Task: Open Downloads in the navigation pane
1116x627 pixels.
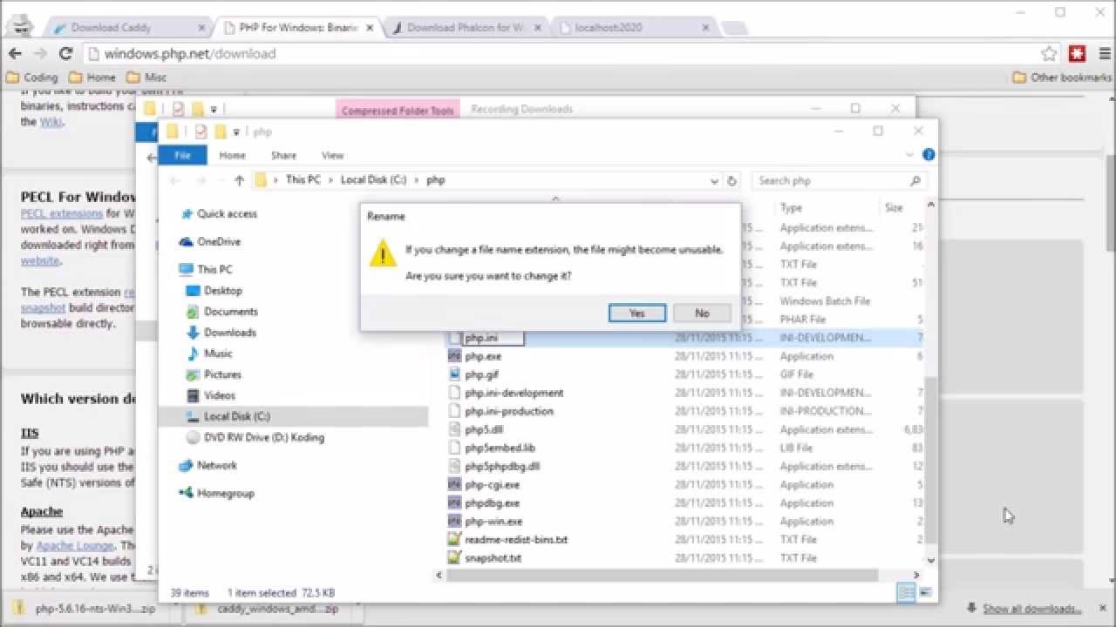Action: pyautogui.click(x=229, y=333)
